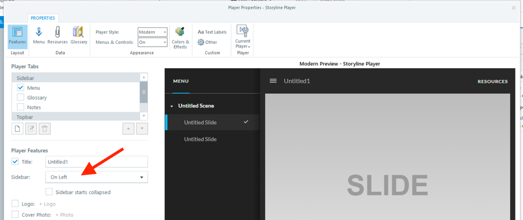Image resolution: width=523 pixels, height=220 pixels.
Task: Uncheck the Menu player tab checkbox
Action: click(x=21, y=88)
